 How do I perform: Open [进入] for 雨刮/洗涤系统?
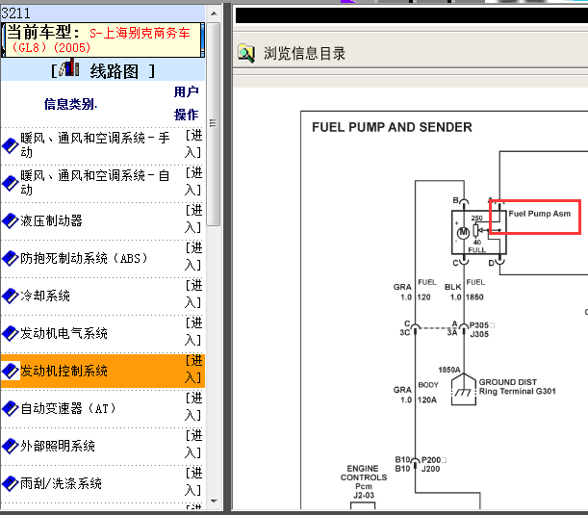[193, 481]
